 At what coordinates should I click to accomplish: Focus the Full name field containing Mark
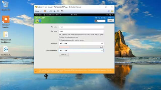81,27
